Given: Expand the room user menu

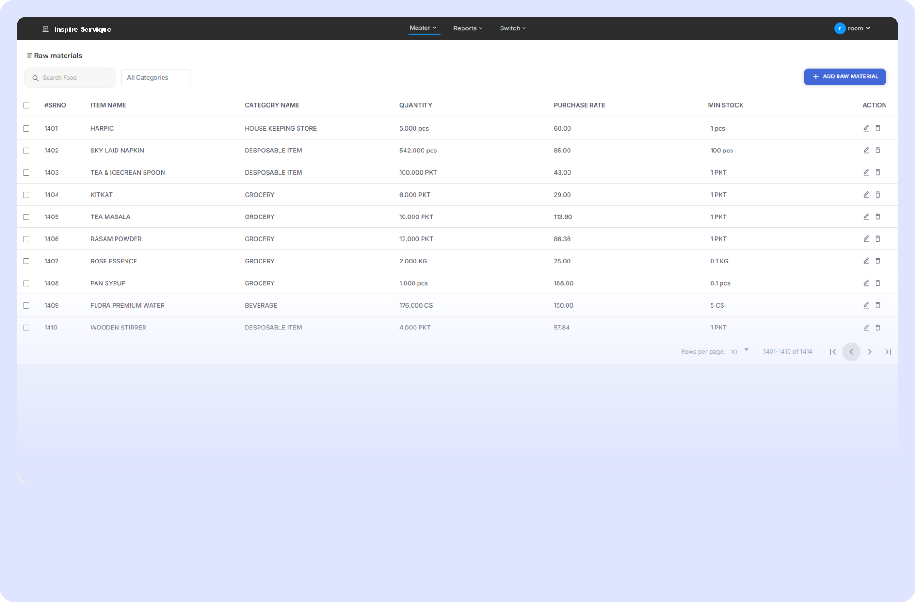Looking at the screenshot, I should (853, 28).
